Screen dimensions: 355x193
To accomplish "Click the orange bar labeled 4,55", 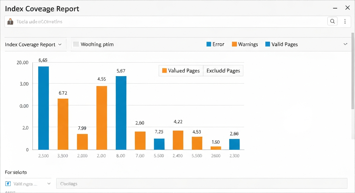I will tap(102, 118).
